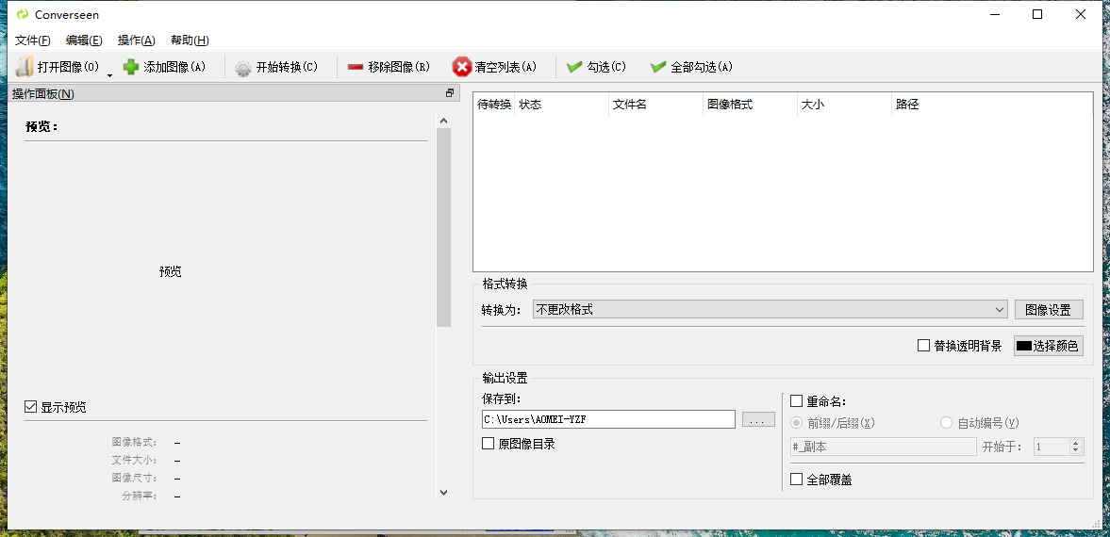Open the 编辑(E) menu

(x=84, y=41)
